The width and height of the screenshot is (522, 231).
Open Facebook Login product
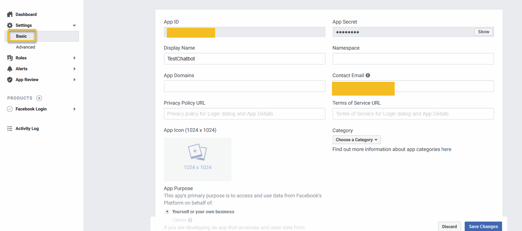[31, 109]
